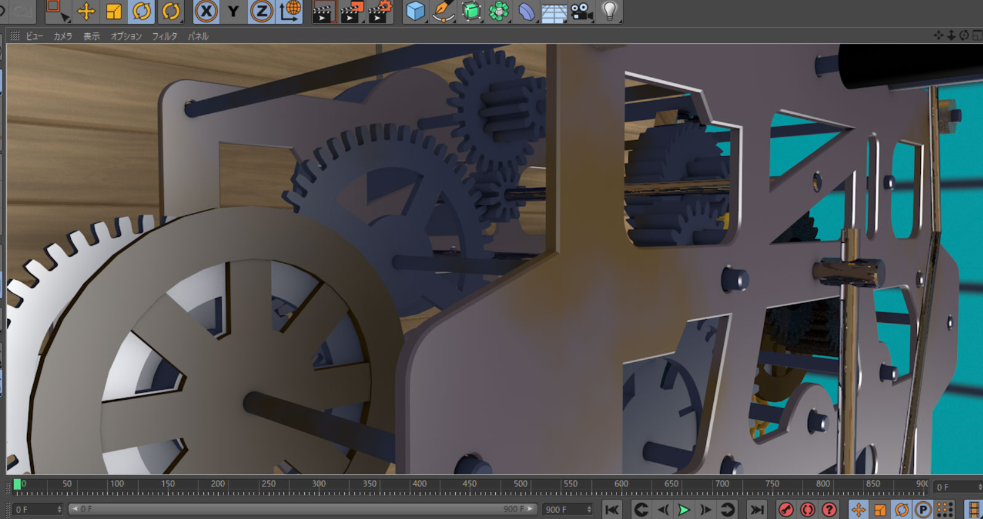Add a Bend deformer object
The height and width of the screenshot is (519, 983).
tap(527, 11)
